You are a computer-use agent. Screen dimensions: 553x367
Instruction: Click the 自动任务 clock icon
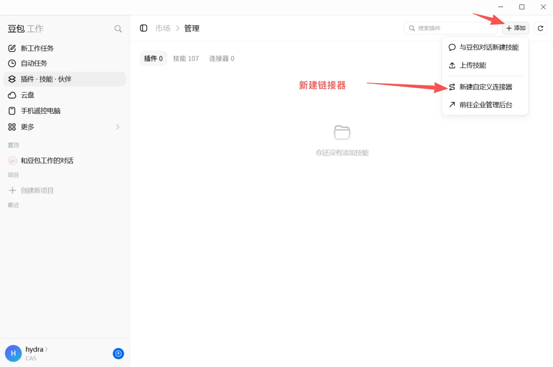(12, 63)
